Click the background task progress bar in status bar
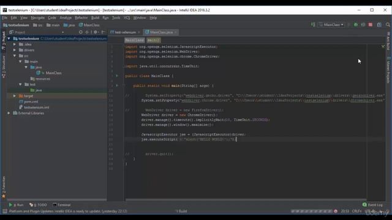Image resolution: width=392 pixels, height=220 pixels. click(x=312, y=211)
